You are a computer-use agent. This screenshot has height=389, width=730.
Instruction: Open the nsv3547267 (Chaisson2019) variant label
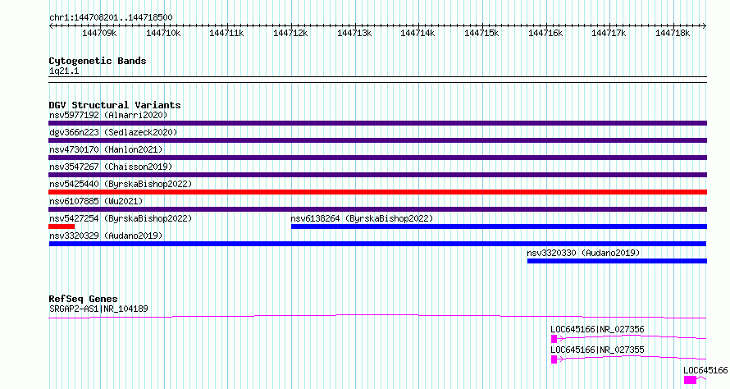[111, 167]
